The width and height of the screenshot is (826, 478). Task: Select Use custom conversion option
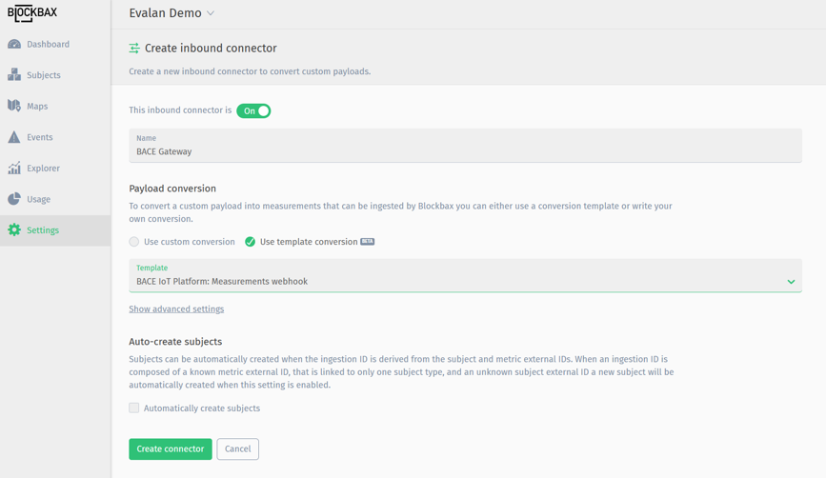134,242
